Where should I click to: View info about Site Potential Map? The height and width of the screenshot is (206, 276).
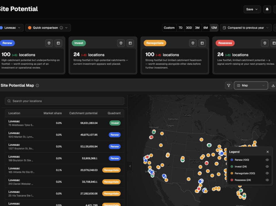(x=37, y=85)
